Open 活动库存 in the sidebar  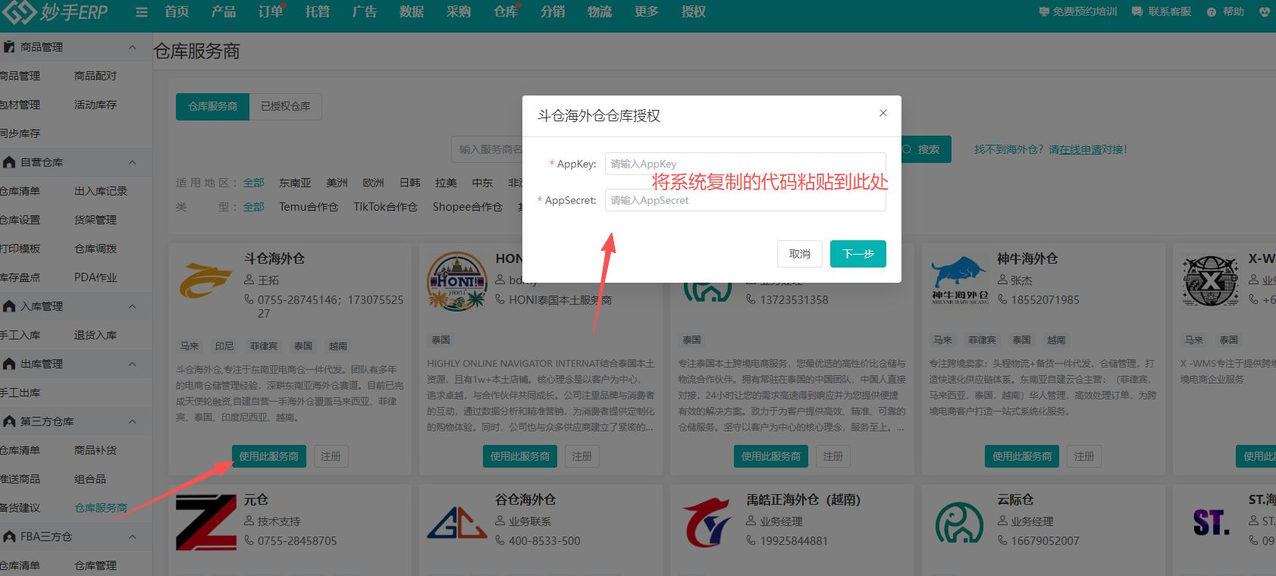click(96, 105)
